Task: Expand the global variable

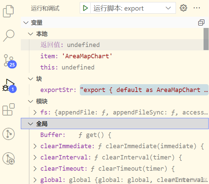Action: [x=35, y=180]
